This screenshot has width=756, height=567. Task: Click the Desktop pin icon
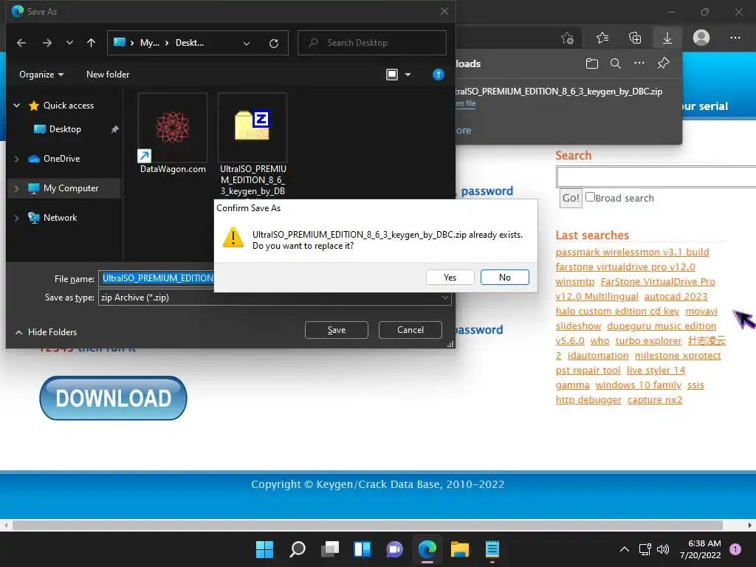[114, 129]
